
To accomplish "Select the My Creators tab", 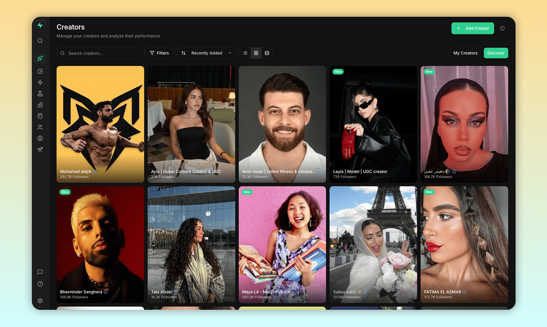I will pos(466,52).
